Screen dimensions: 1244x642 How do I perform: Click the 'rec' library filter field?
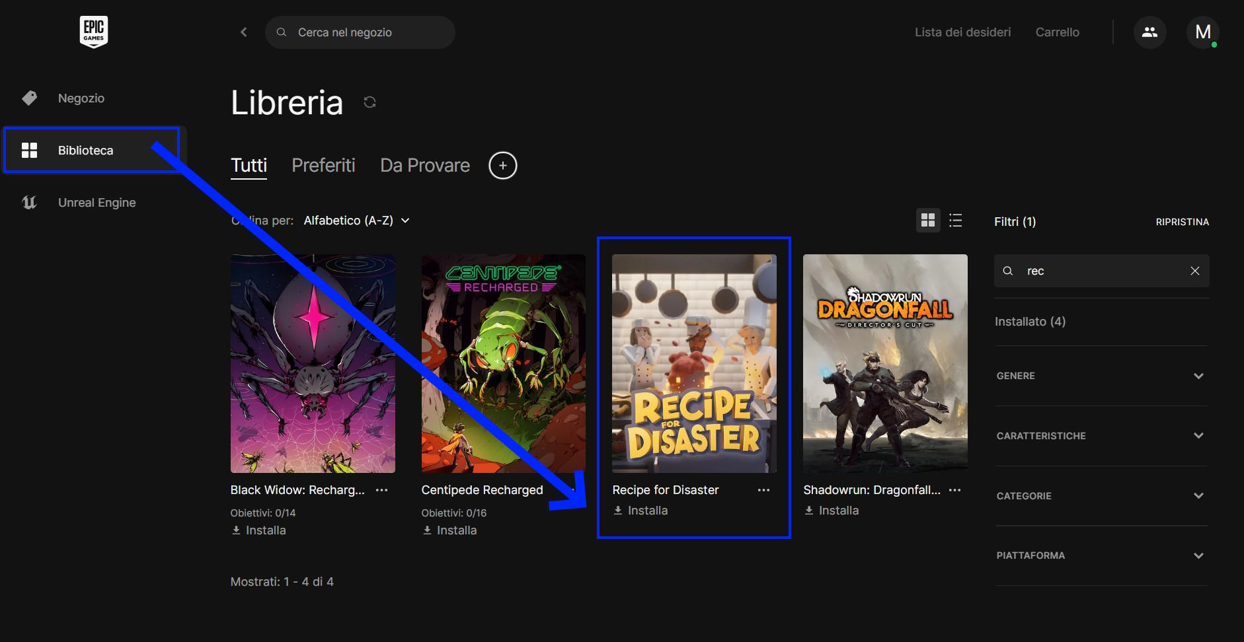point(1102,271)
